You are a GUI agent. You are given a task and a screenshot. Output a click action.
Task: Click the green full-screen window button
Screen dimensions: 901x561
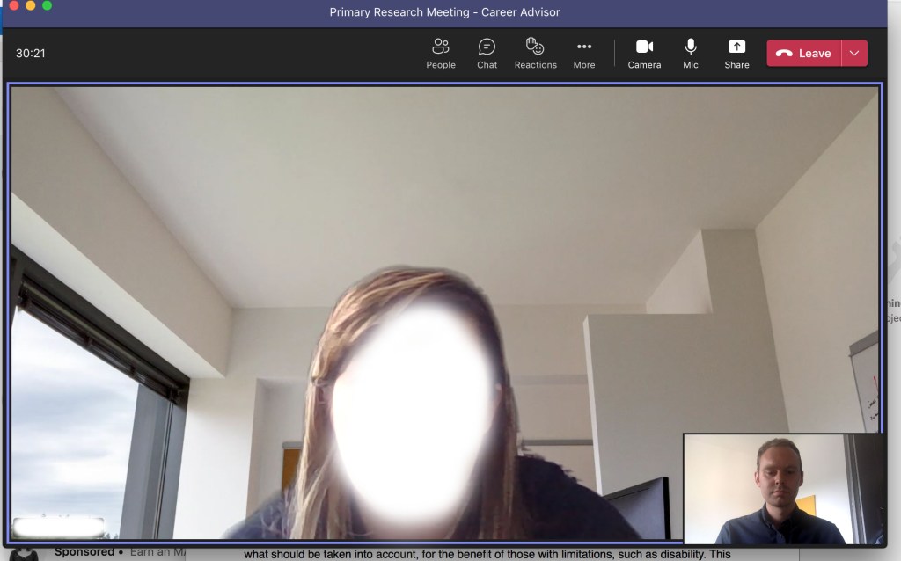pyautogui.click(x=48, y=5)
